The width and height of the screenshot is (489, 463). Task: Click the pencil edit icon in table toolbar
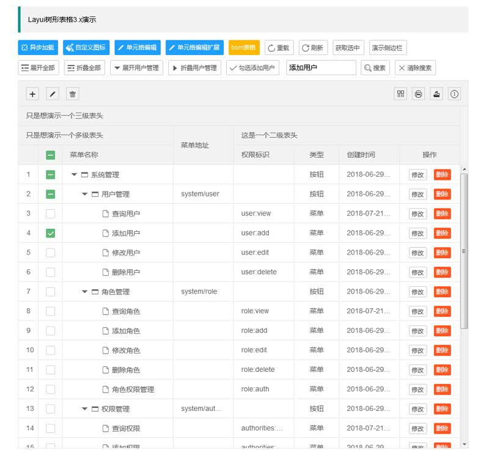53,94
